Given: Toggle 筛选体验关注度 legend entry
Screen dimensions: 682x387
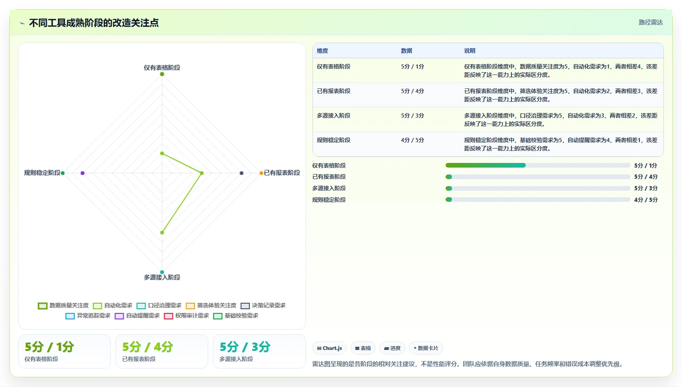Looking at the screenshot, I should coord(211,306).
